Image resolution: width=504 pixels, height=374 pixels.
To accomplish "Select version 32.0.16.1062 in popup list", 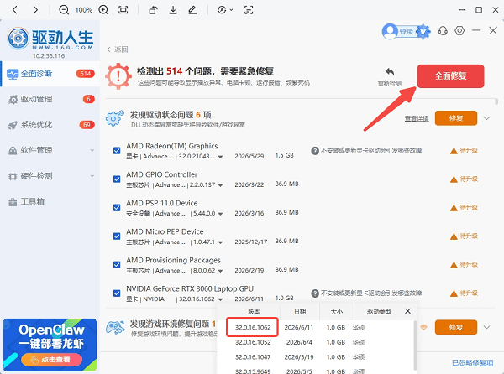I will click(253, 328).
